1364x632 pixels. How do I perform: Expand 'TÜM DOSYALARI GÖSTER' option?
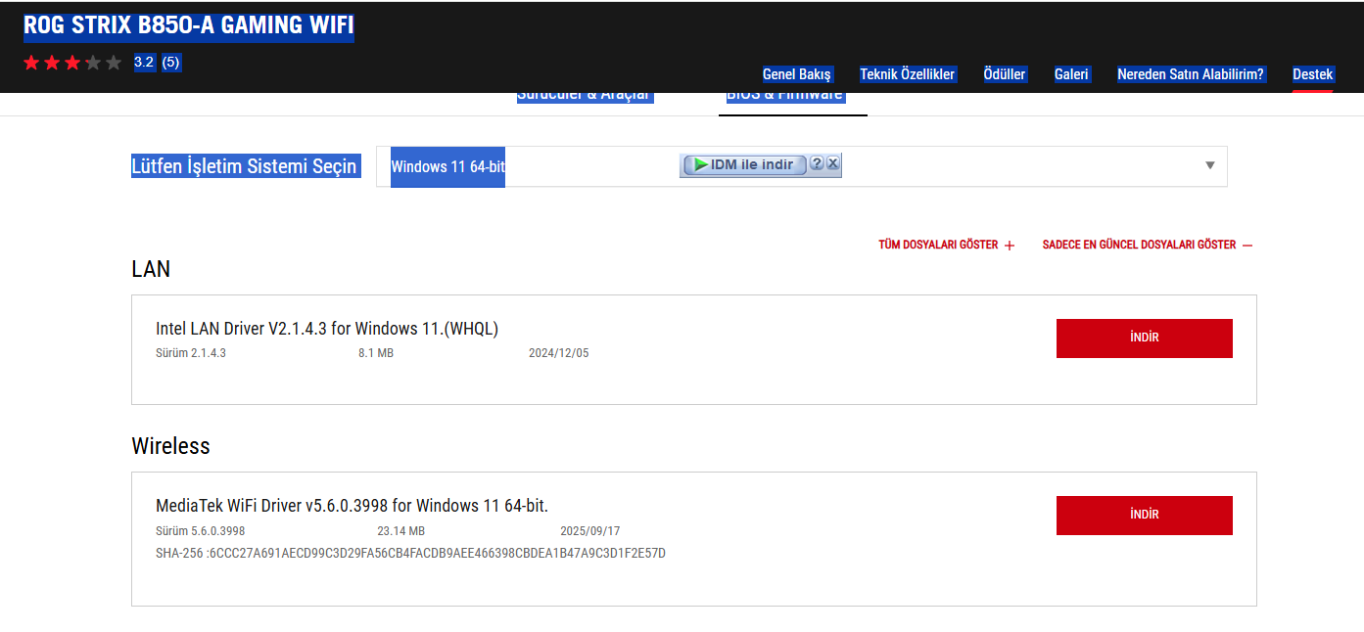(946, 245)
